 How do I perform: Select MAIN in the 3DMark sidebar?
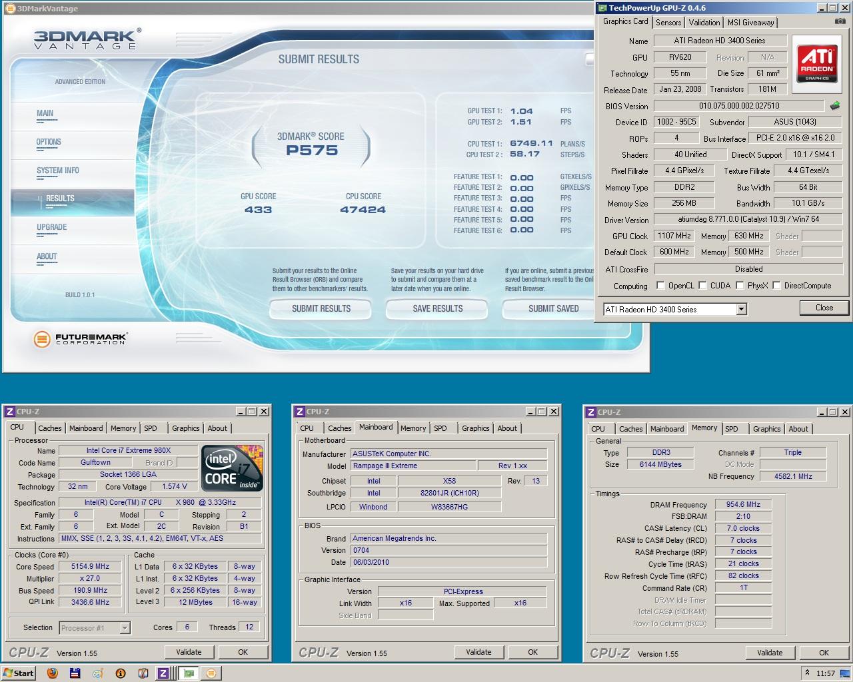point(45,113)
